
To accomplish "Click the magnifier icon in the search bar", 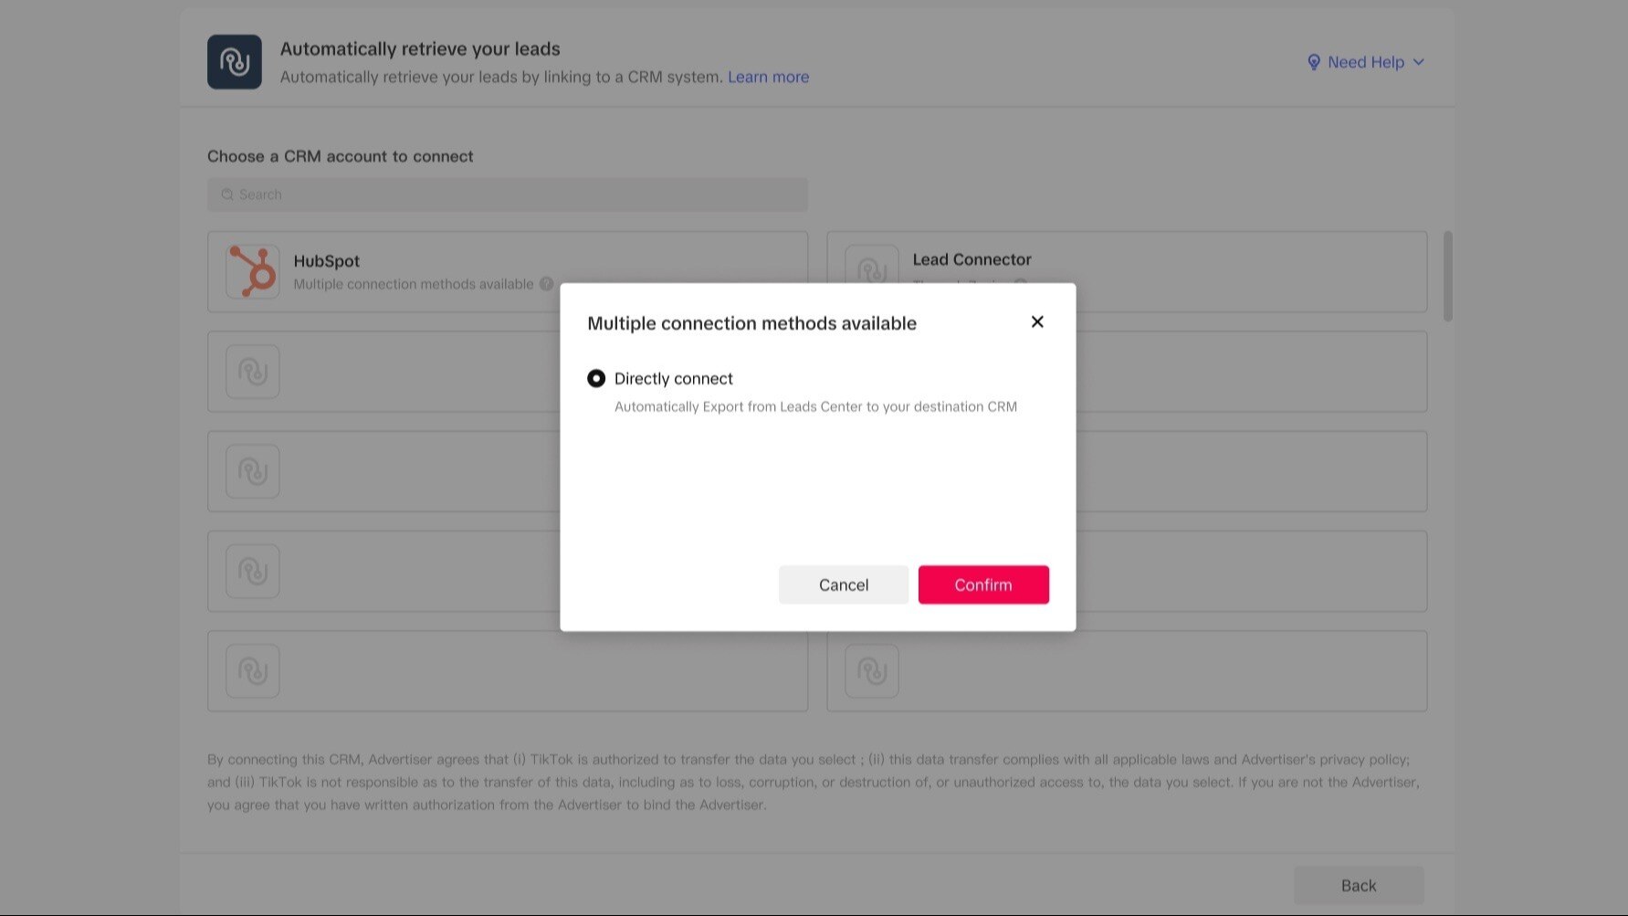I will (226, 194).
